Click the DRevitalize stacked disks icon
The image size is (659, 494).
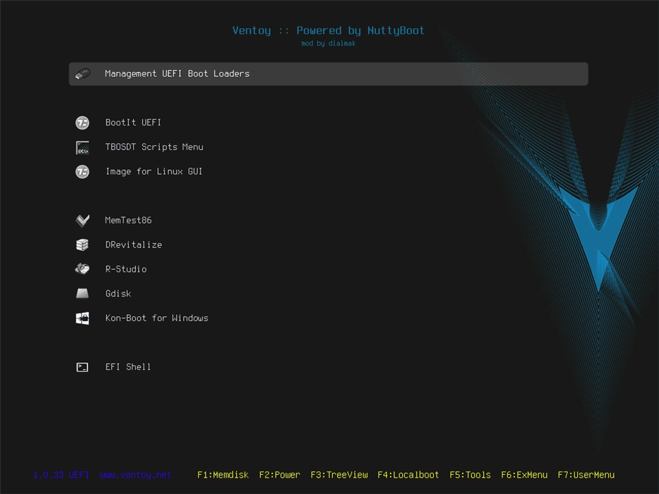tap(82, 245)
